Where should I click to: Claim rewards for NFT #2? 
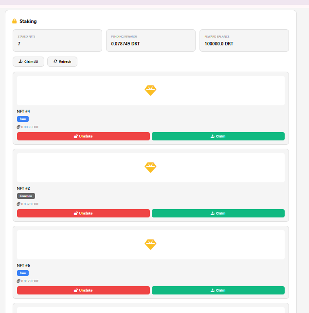[x=218, y=214]
